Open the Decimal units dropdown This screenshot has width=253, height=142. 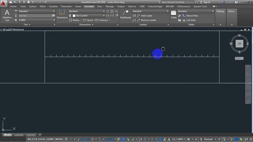[210, 139]
